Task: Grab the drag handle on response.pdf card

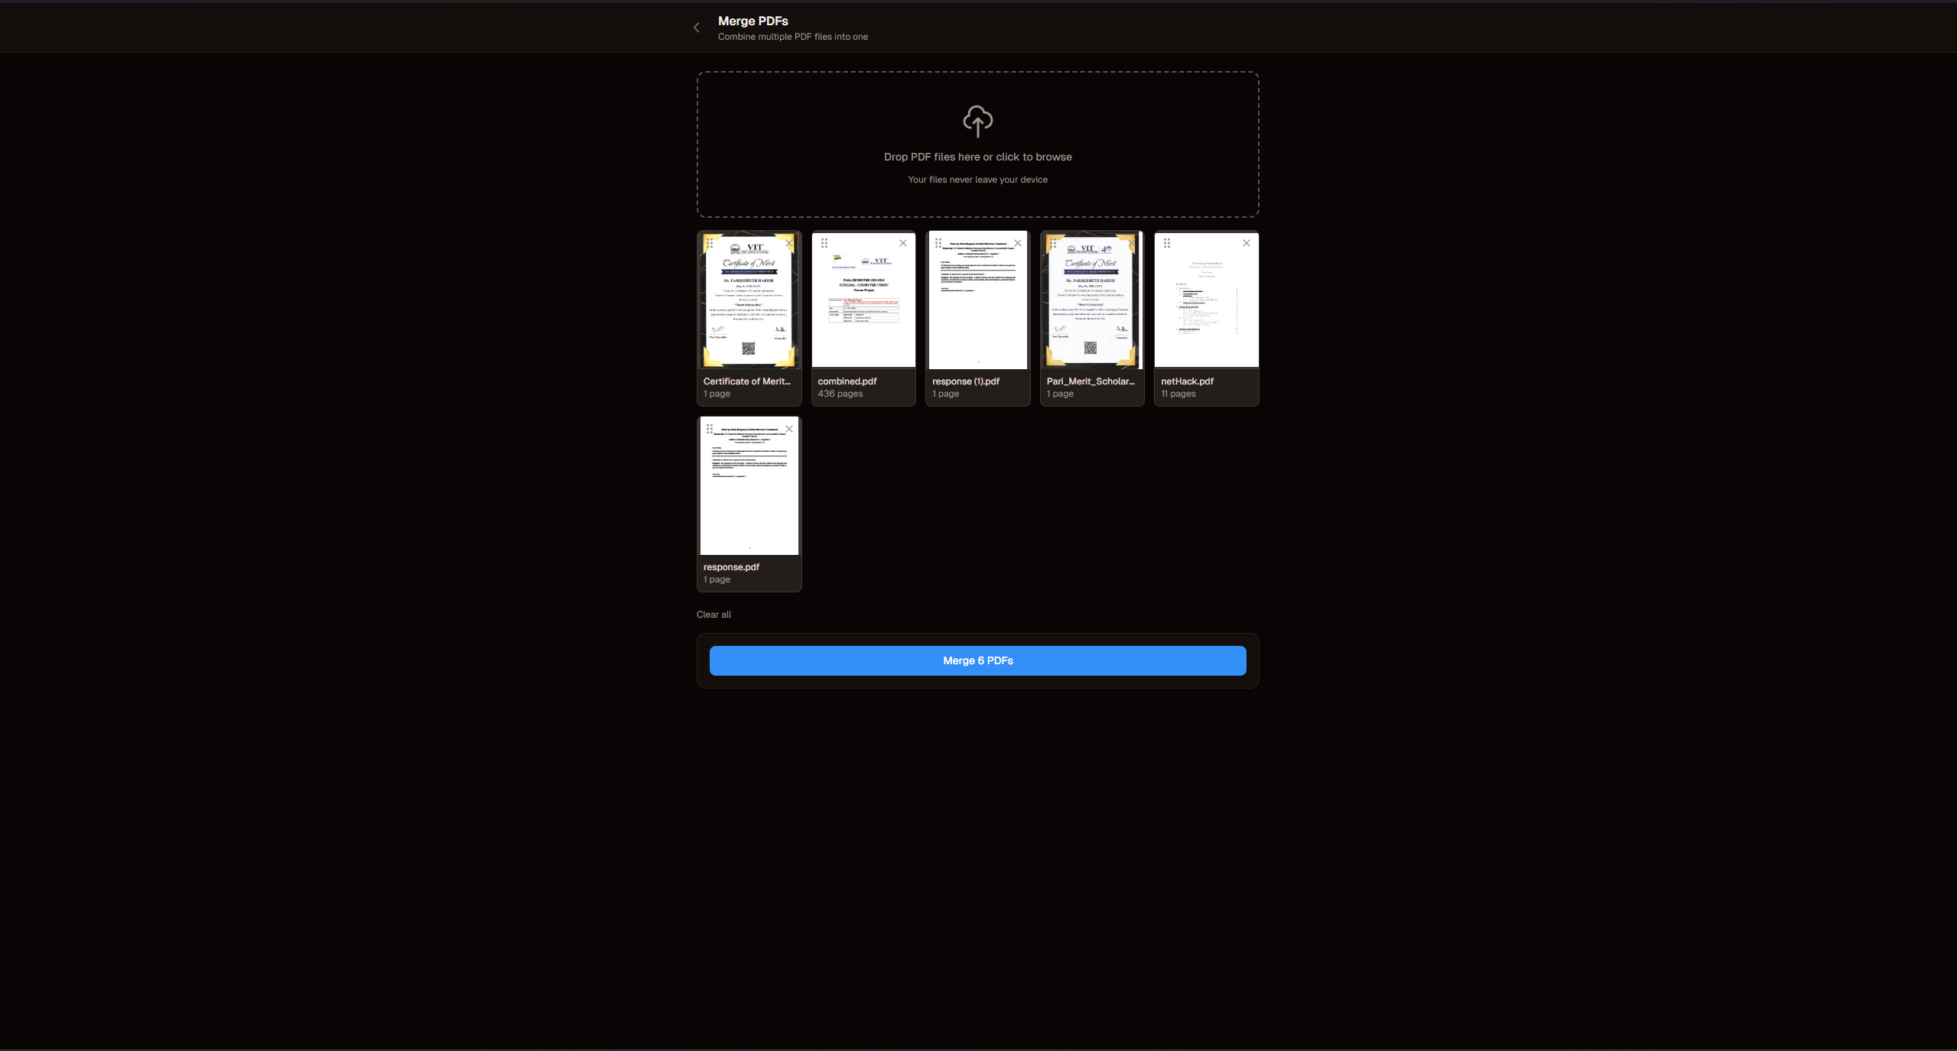Action: [710, 429]
